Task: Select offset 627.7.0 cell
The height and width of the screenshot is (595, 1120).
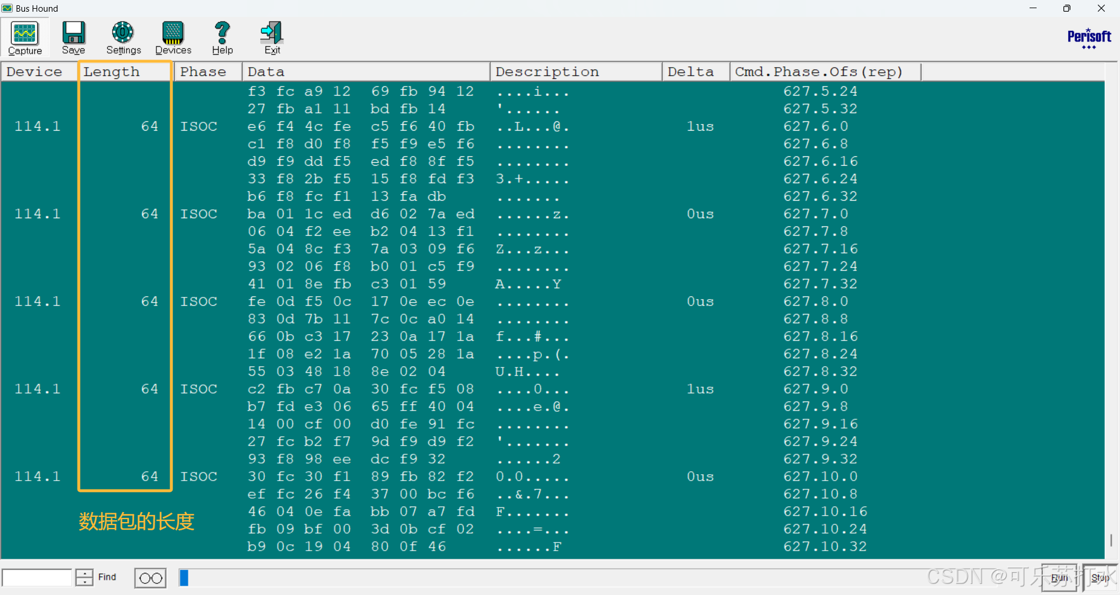Action: [815, 213]
